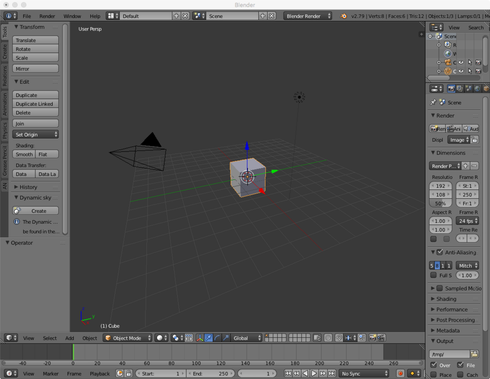
Task: Open the Timeline editor type clock selector
Action: pyautogui.click(x=11, y=373)
